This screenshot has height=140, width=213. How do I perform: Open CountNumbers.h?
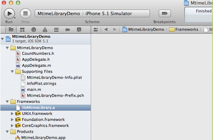38,53
